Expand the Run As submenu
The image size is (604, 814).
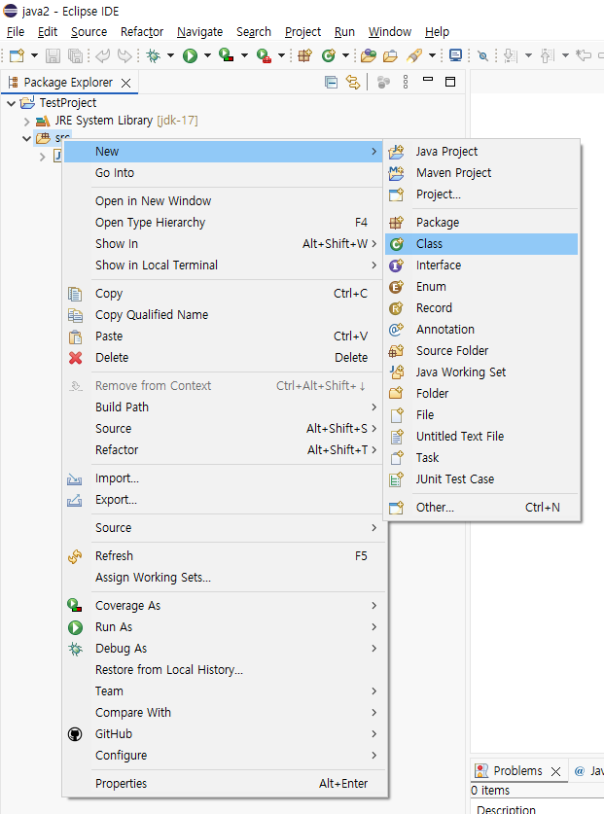point(224,627)
